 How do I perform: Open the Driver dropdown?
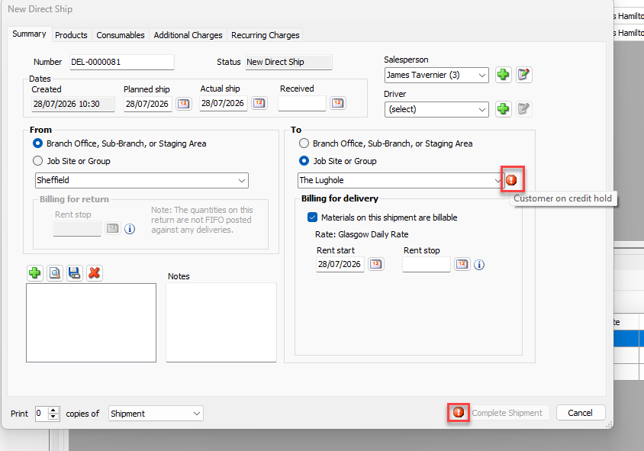[481, 110]
